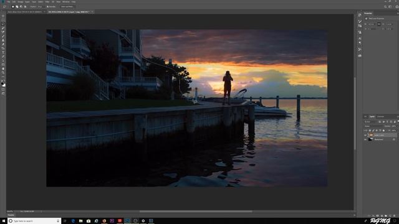Open Libraries cloud icon in collapsed dock

pos(360,55)
